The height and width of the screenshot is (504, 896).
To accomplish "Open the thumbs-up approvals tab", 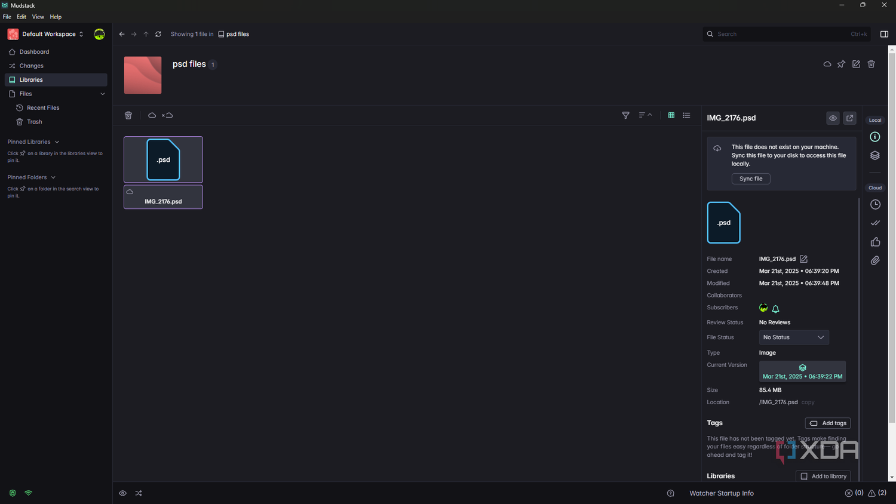I will point(875,242).
